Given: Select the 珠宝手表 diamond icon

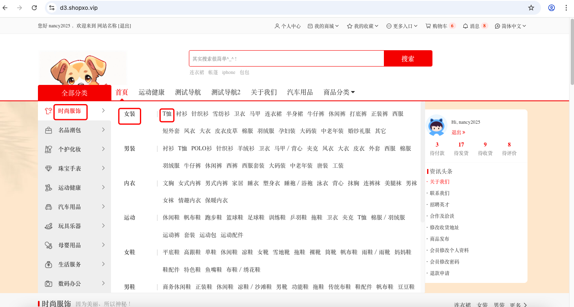Looking at the screenshot, I should 48,169.
